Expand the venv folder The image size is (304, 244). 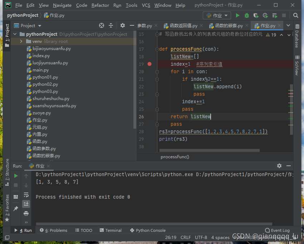21,41
